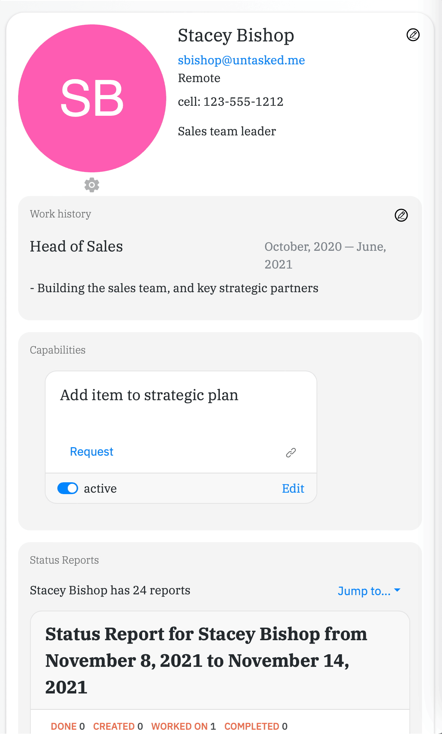Select the COMPLETED 0 counter
This screenshot has height=736, width=442.
(256, 726)
